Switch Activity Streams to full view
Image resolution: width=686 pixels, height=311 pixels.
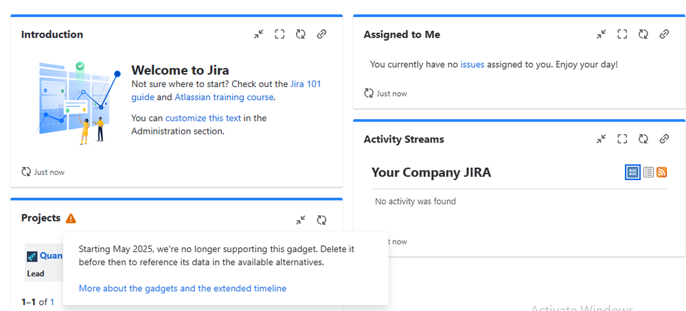point(632,173)
